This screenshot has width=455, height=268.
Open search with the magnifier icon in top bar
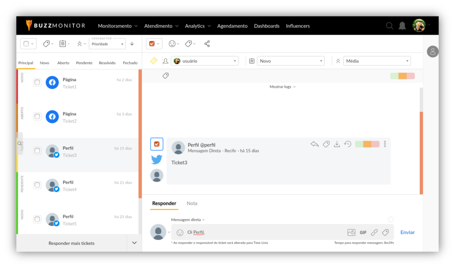click(x=390, y=26)
